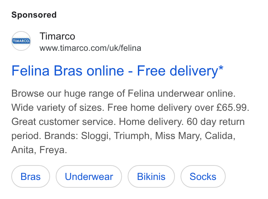Click the 'Free delivery*' part of headline
Screen dimensions: 268x199
(x=180, y=71)
